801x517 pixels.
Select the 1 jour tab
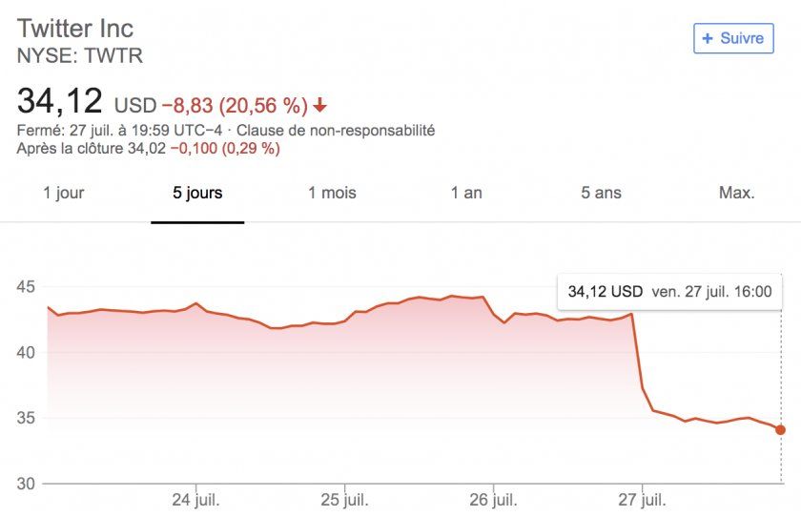coord(64,193)
